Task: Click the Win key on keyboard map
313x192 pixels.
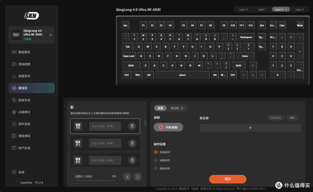Action: tap(138, 75)
